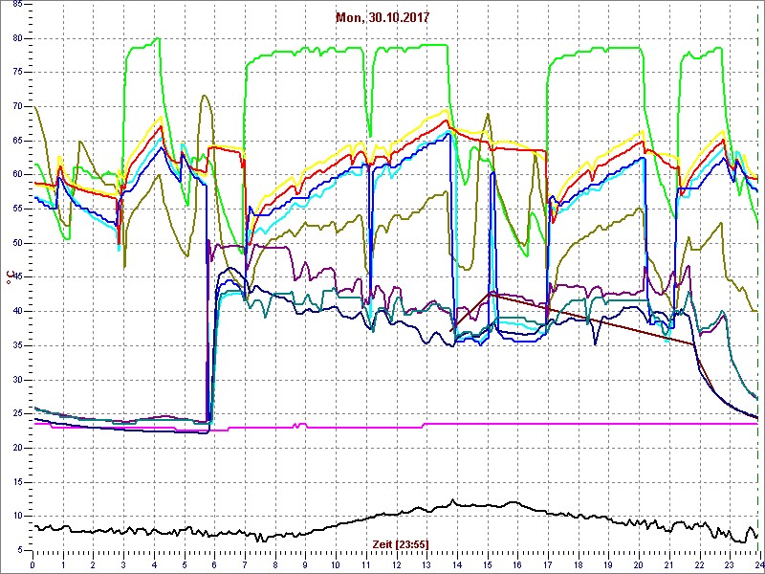
Task: Click hour 0 on the time axis
Action: [33, 563]
